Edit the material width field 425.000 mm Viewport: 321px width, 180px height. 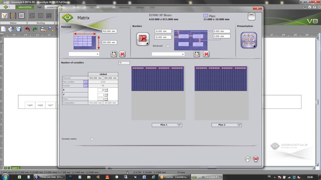(x=109, y=31)
